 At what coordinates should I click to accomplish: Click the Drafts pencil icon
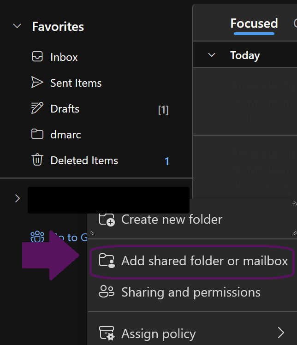(37, 108)
